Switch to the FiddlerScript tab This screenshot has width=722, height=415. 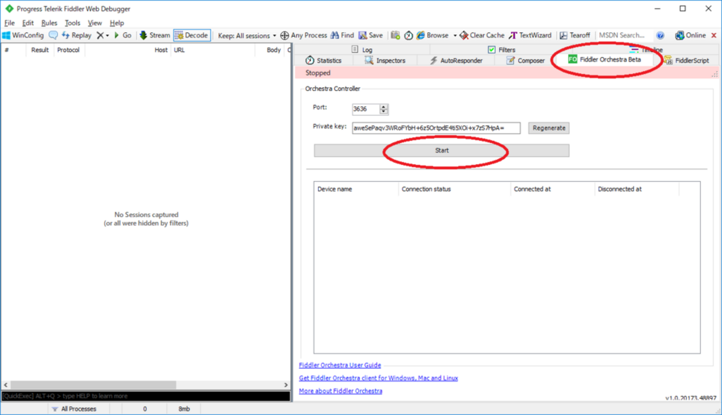pyautogui.click(x=686, y=60)
